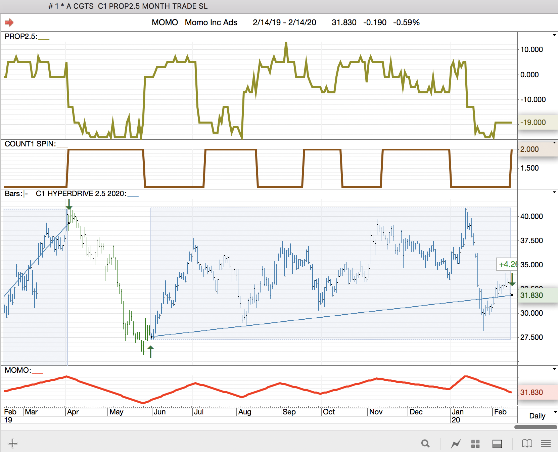The image size is (558, 452).
Task: Click the olive PROP2.5 line color sample
Action: pyautogui.click(x=44, y=39)
